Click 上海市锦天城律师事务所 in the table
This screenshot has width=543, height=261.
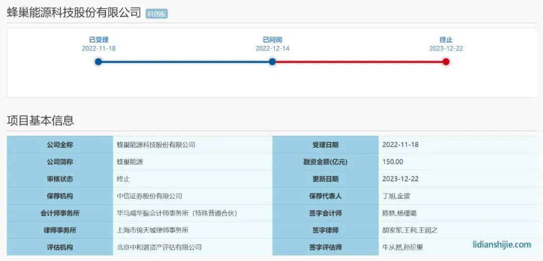pyautogui.click(x=152, y=230)
